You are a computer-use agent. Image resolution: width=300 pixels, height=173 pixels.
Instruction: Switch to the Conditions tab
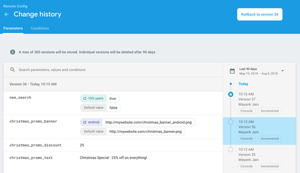pyautogui.click(x=40, y=28)
